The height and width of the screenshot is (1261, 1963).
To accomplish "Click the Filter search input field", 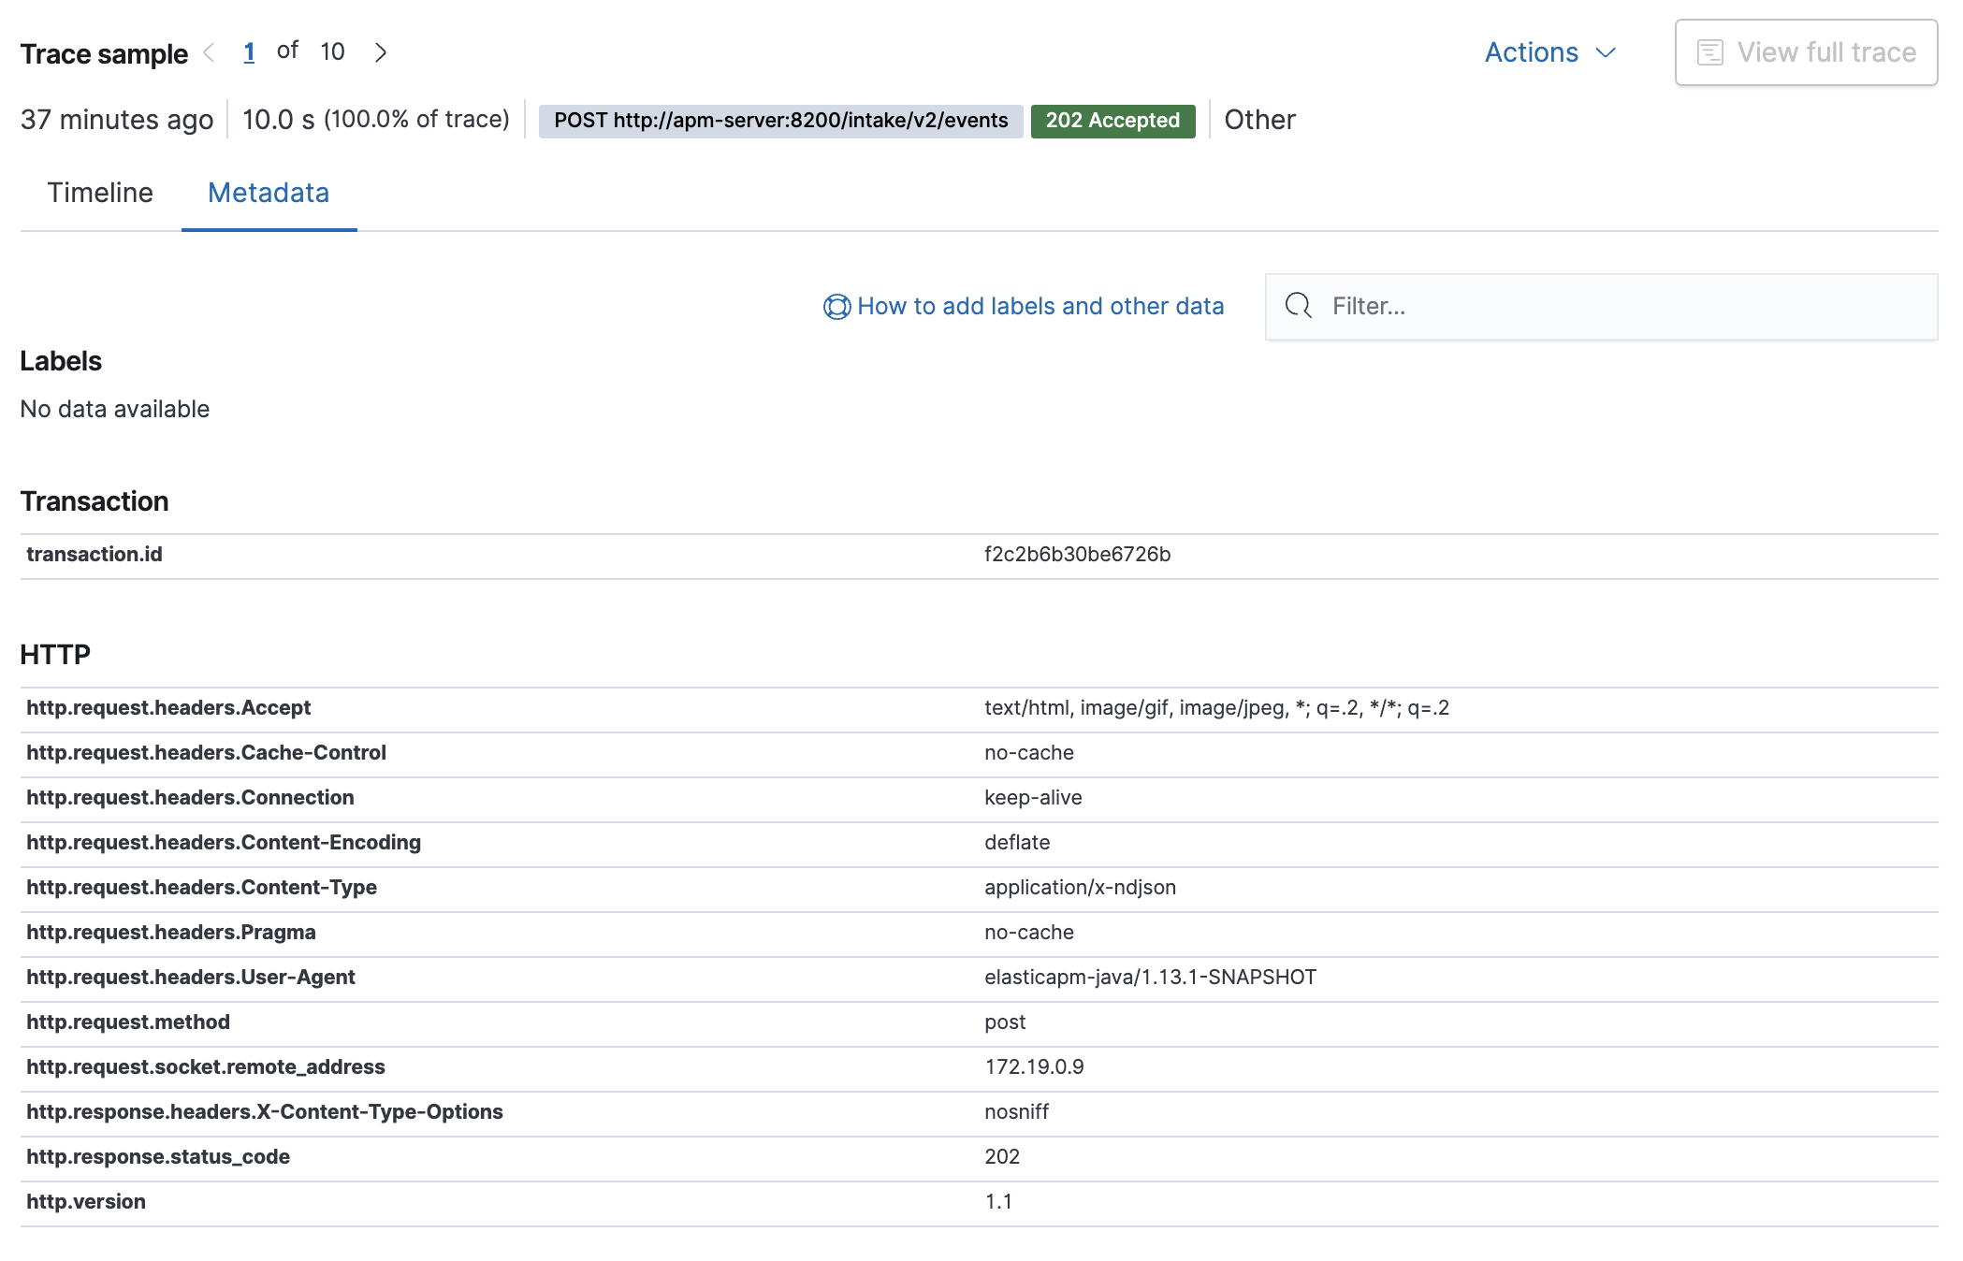I will [1601, 306].
